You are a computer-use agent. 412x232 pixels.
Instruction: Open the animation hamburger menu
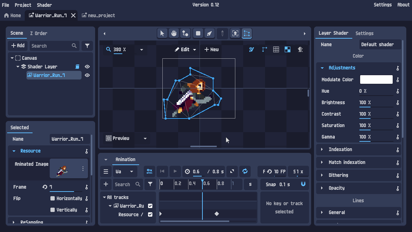[x=106, y=171]
